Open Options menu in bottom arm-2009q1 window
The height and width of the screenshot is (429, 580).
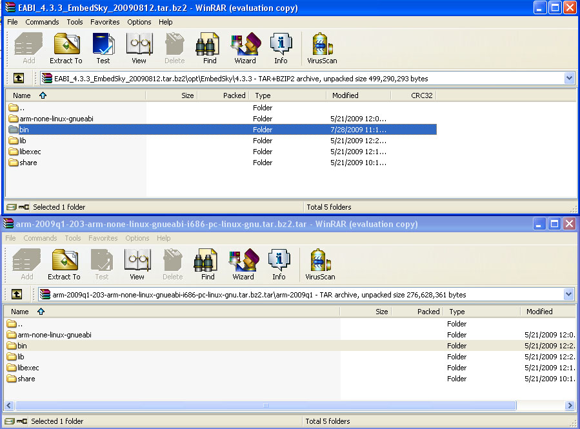tap(137, 238)
